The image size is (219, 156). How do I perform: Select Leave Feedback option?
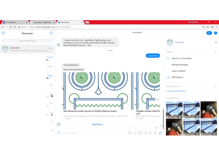coord(178,71)
